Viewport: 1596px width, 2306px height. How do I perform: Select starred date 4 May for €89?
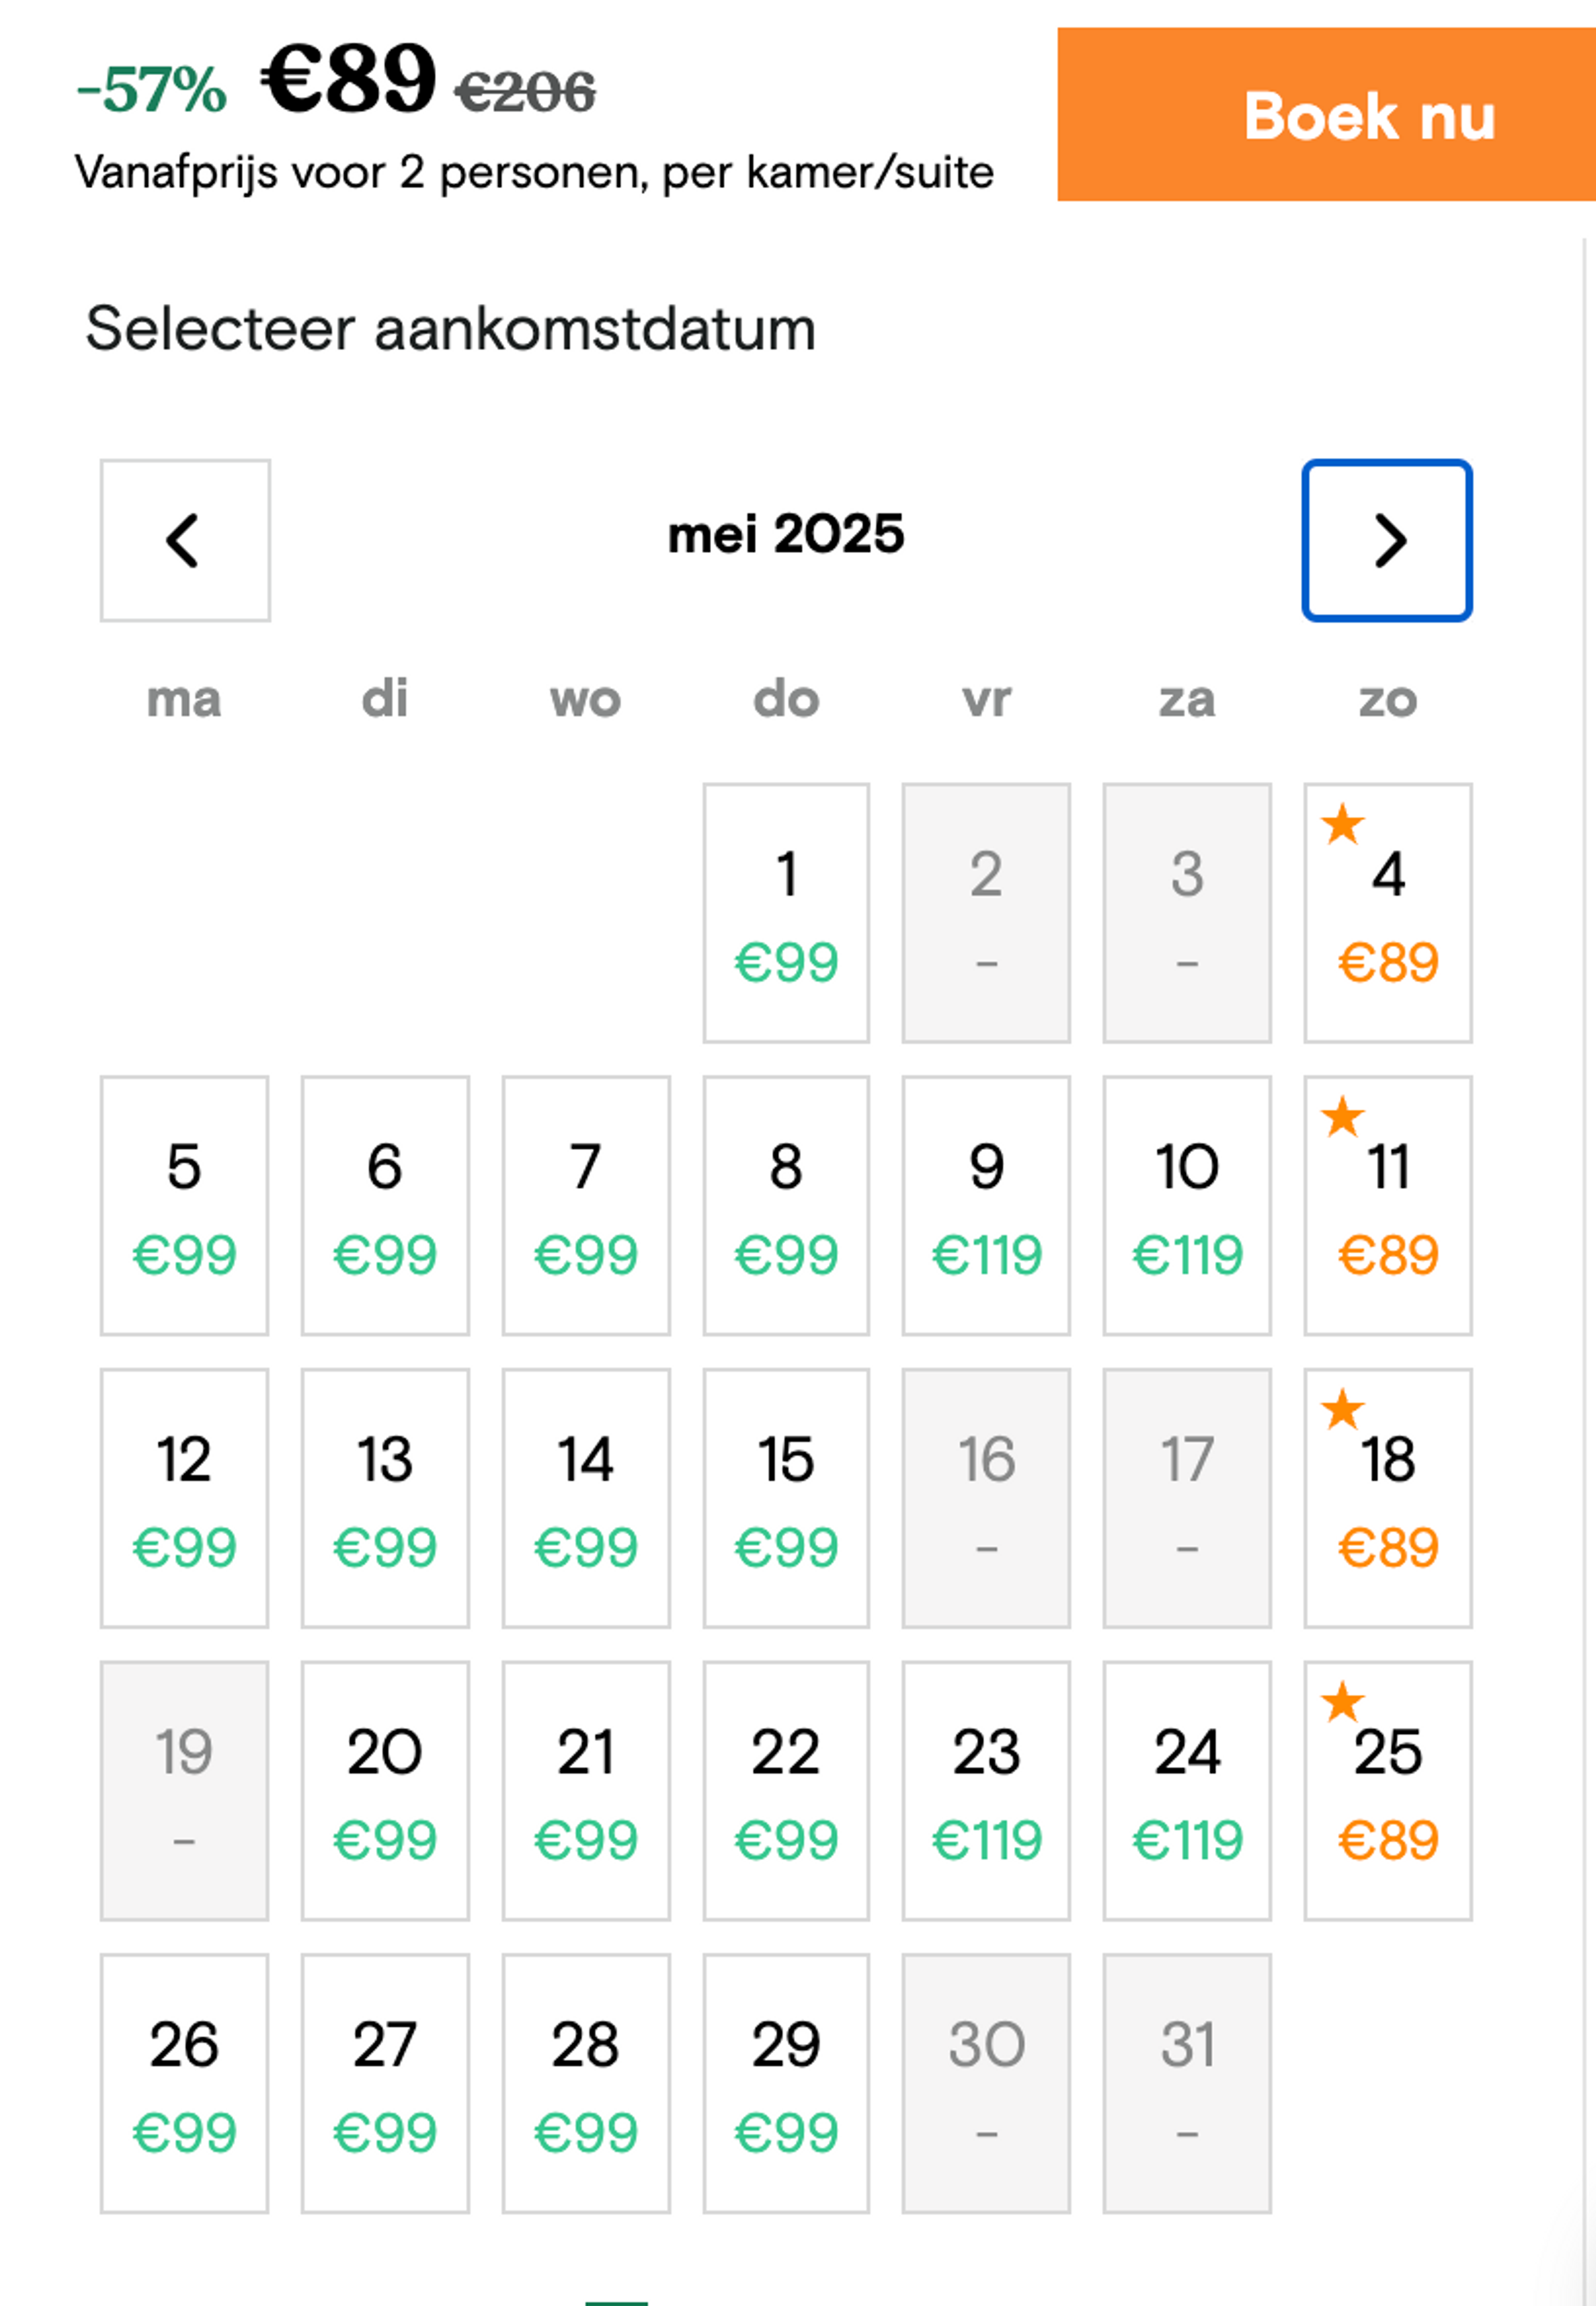point(1387,913)
